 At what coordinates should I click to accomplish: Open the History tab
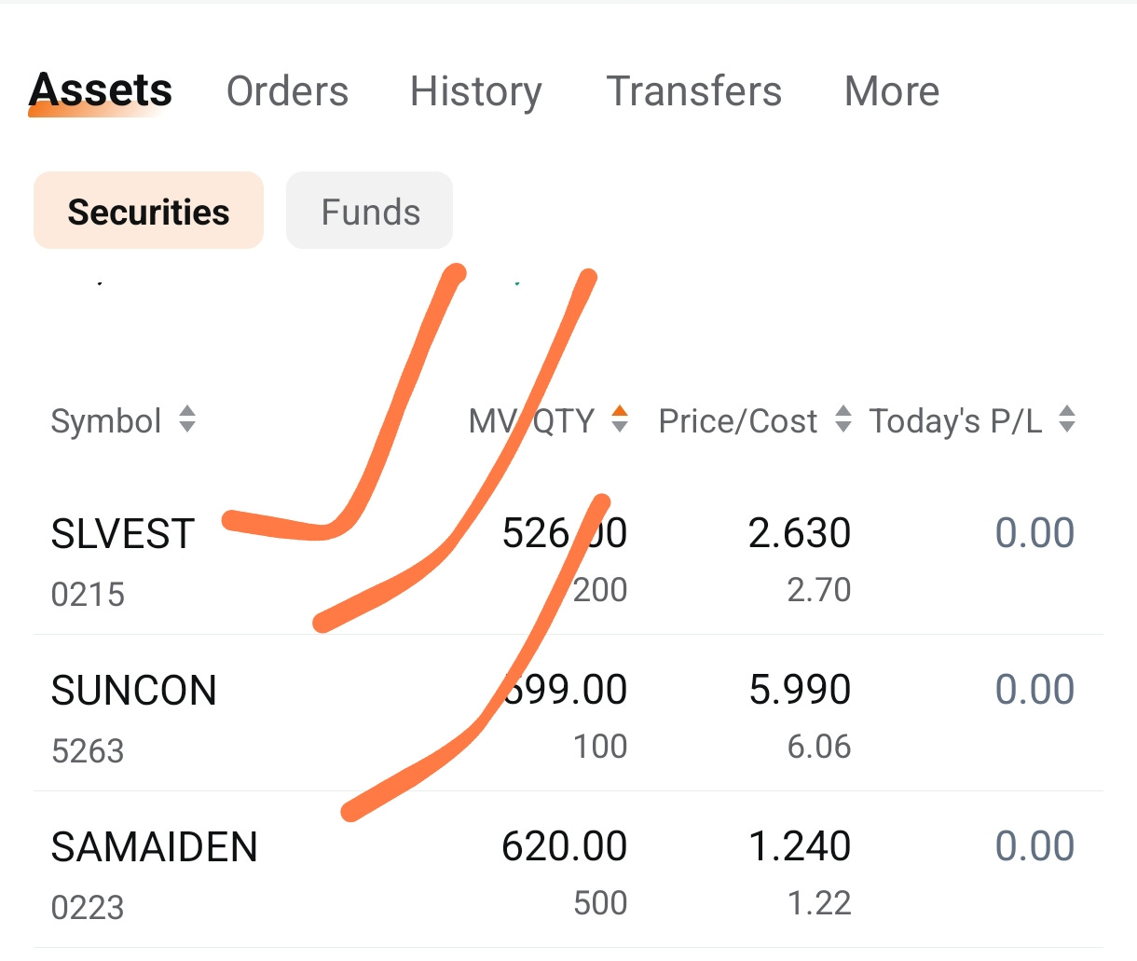click(x=476, y=91)
